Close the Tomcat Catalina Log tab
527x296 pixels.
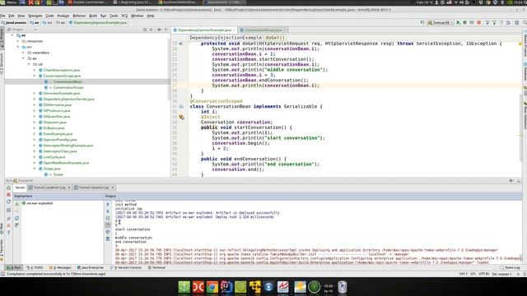point(112,187)
